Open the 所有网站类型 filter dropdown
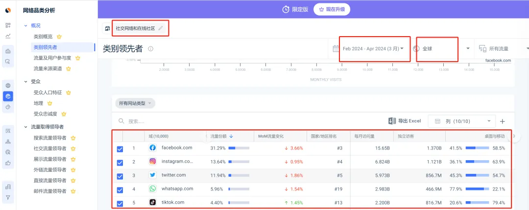The width and height of the screenshot is (529, 210). tap(135, 103)
